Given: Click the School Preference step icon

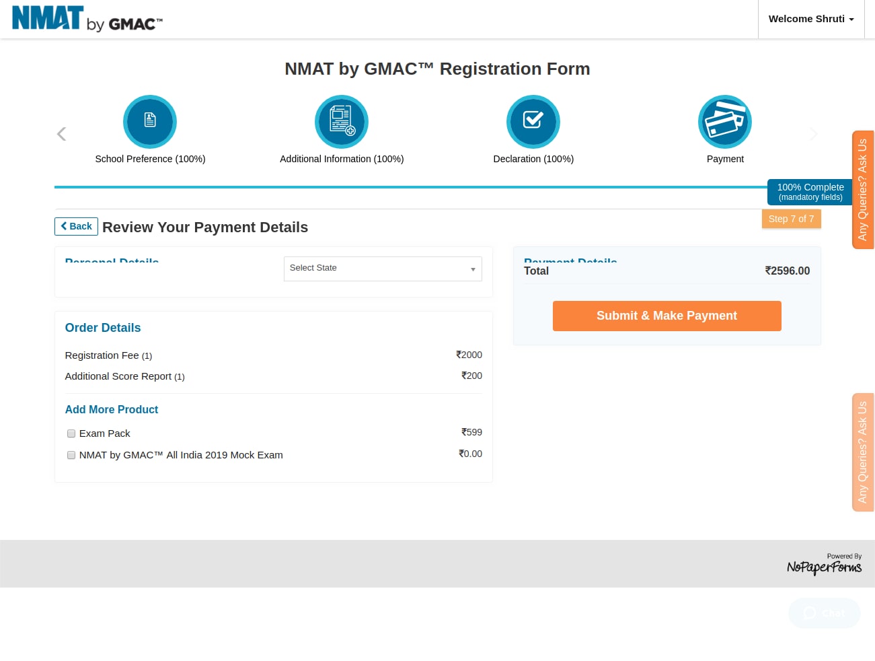Looking at the screenshot, I should [150, 122].
